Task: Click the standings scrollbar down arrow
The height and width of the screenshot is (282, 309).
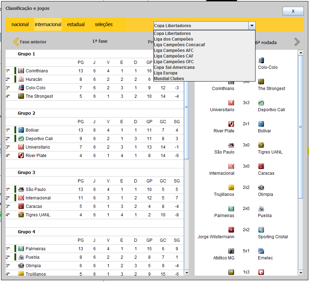Action: 187,273
